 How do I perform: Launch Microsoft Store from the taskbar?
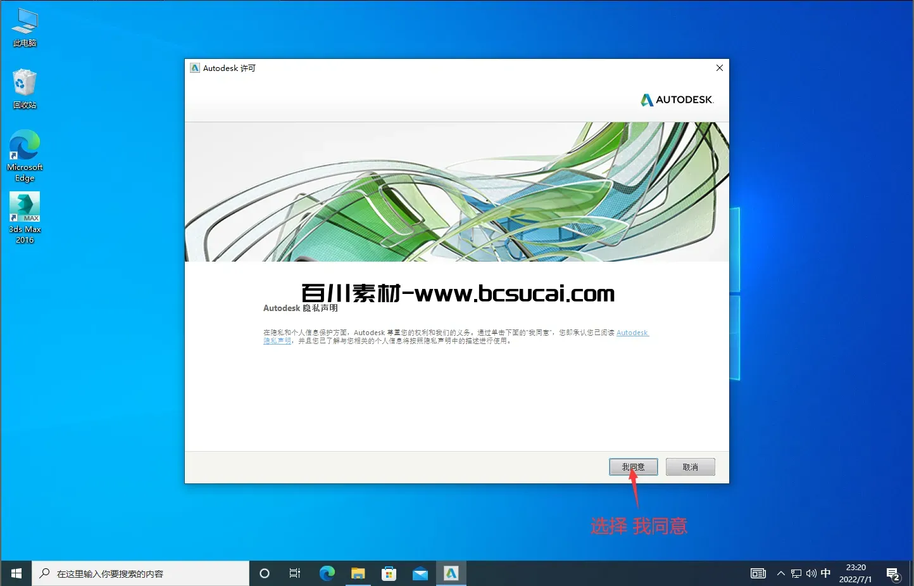click(x=389, y=573)
